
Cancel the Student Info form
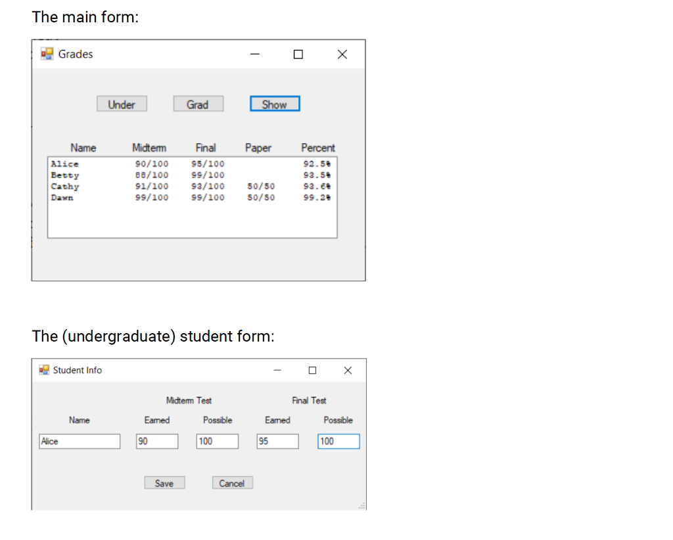tap(232, 483)
